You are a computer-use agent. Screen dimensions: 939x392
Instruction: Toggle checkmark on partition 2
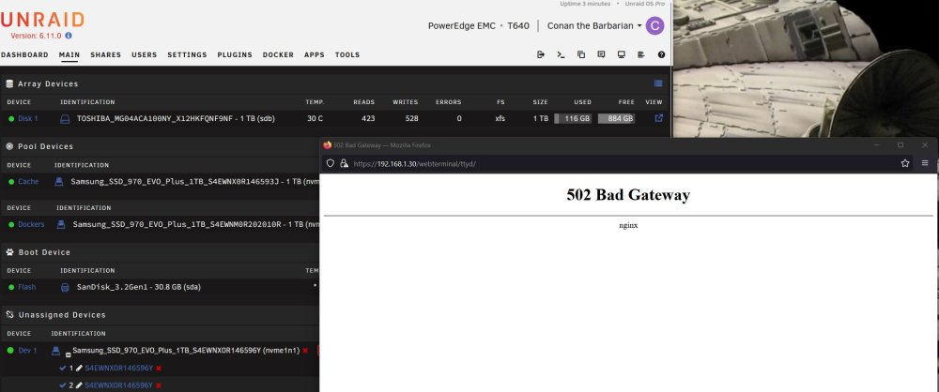click(x=64, y=385)
